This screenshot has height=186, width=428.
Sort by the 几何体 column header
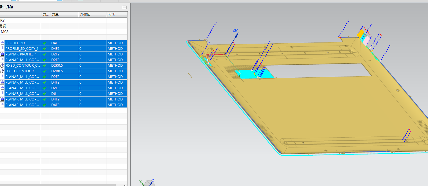click(92, 15)
